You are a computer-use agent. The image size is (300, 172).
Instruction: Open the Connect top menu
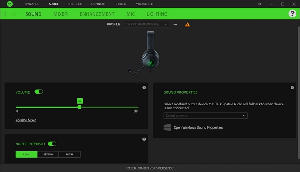pos(99,4)
